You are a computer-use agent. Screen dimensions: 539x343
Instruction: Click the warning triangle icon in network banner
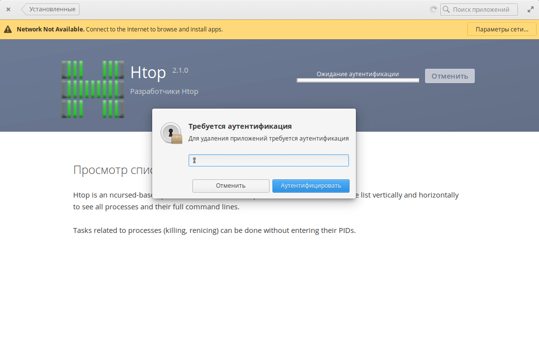pyautogui.click(x=8, y=29)
